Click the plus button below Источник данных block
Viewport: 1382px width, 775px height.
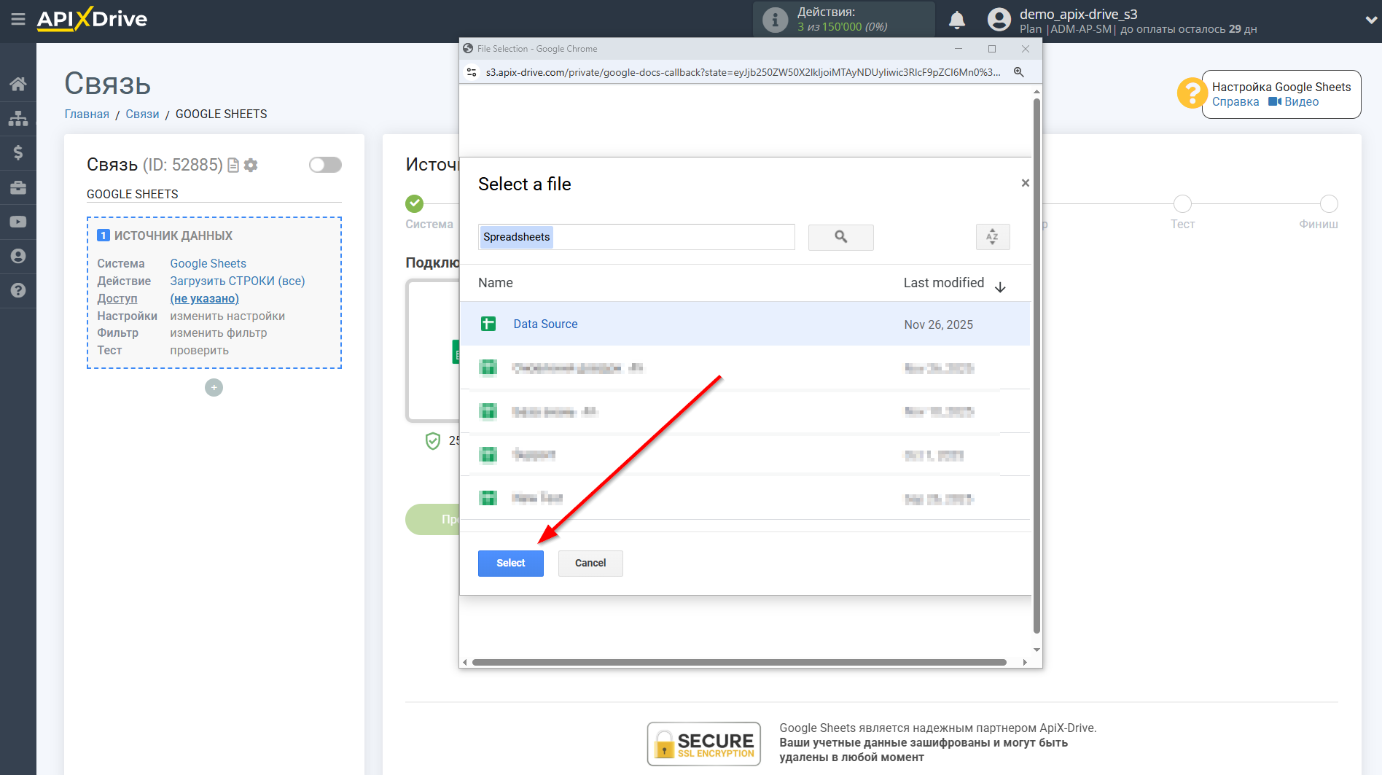click(x=214, y=387)
